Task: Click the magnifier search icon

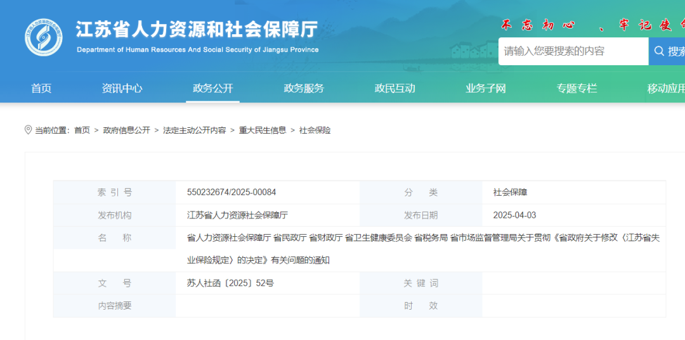Action: coord(660,51)
